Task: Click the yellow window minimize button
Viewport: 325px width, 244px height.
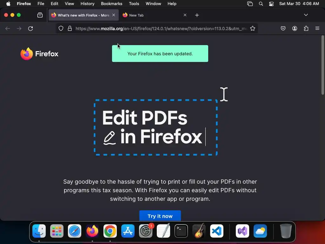Action: [x=12, y=15]
